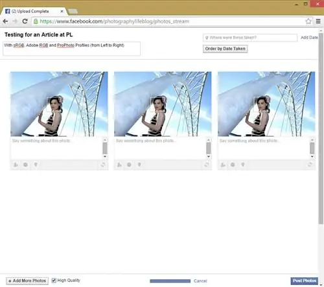Click face tag box on first photo
The image size is (324, 287).
click(x=54, y=104)
